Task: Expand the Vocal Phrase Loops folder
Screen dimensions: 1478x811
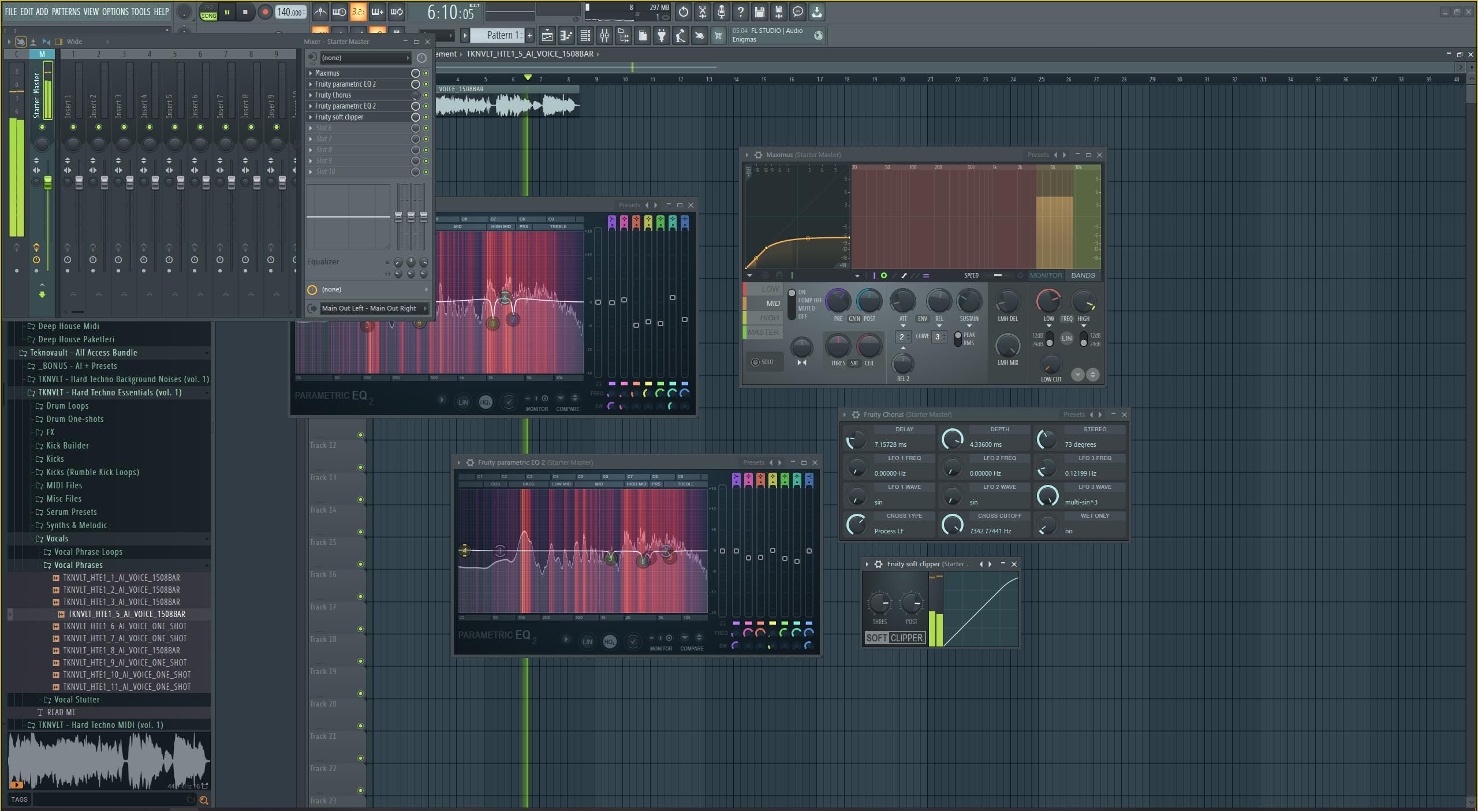Action: (88, 552)
